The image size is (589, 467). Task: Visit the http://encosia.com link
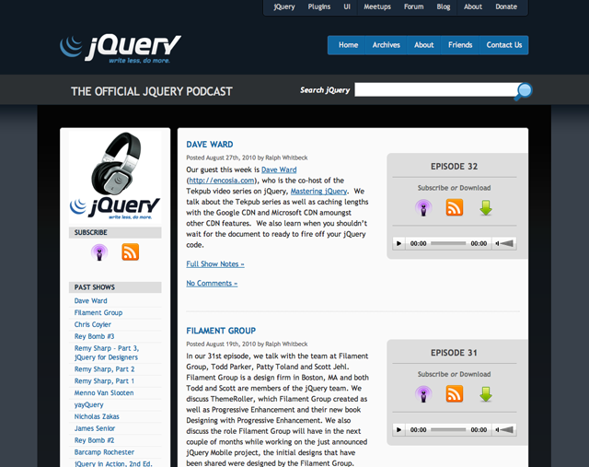point(222,181)
